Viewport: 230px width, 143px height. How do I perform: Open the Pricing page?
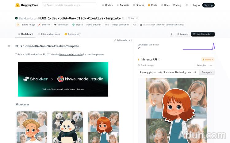pos(177,5)
